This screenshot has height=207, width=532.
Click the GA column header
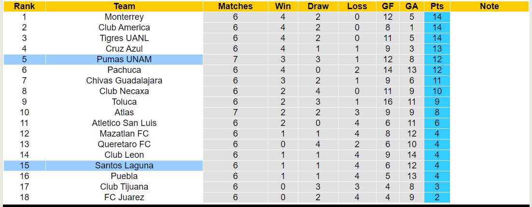coord(412,6)
